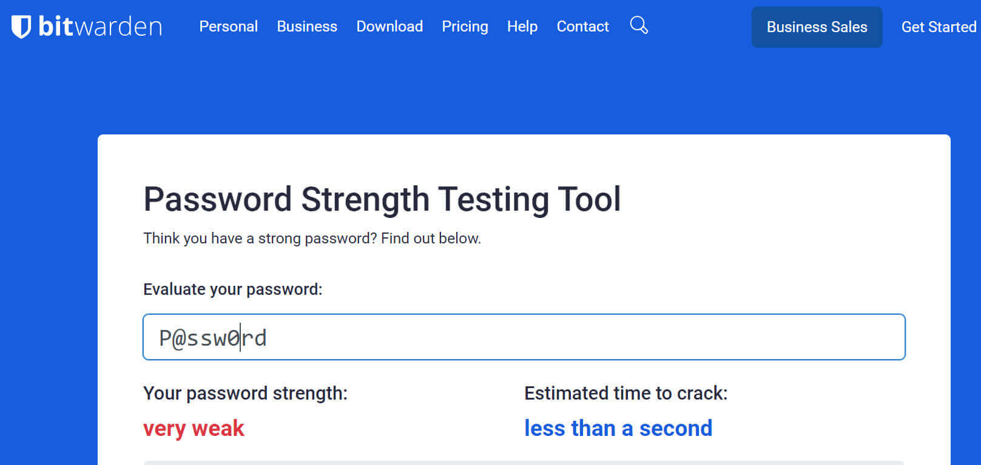Click the red "very weak" strength result
The image size is (981, 465).
pyautogui.click(x=194, y=429)
